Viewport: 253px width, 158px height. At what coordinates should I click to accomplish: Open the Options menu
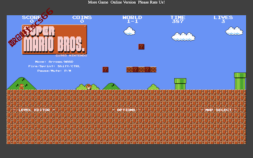[126, 110]
